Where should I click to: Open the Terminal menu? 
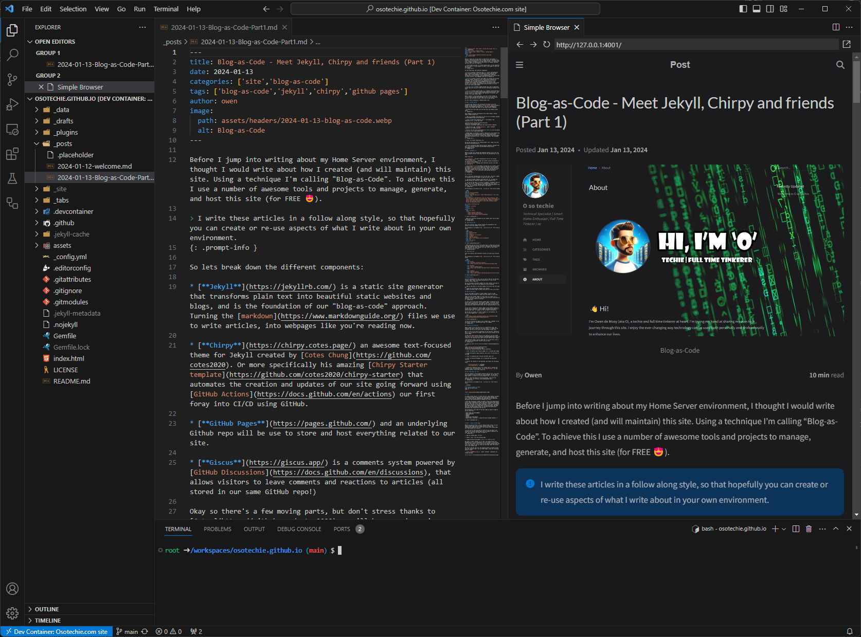click(x=166, y=9)
